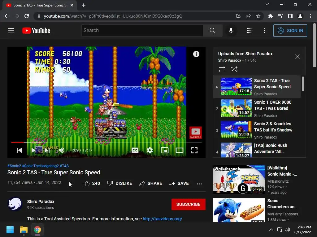Toggle closed captions CC

click(135, 150)
